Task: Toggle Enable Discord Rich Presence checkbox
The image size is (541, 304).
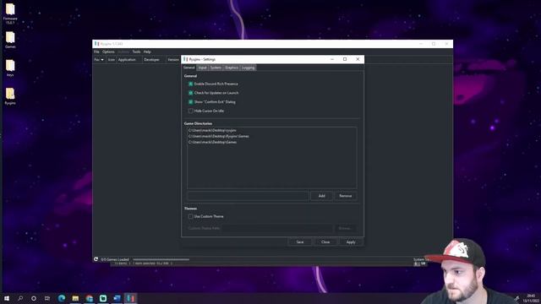Action: [190, 84]
